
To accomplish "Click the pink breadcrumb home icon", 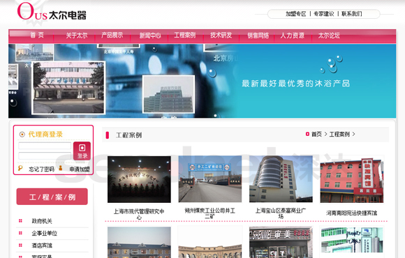I will (x=307, y=134).
